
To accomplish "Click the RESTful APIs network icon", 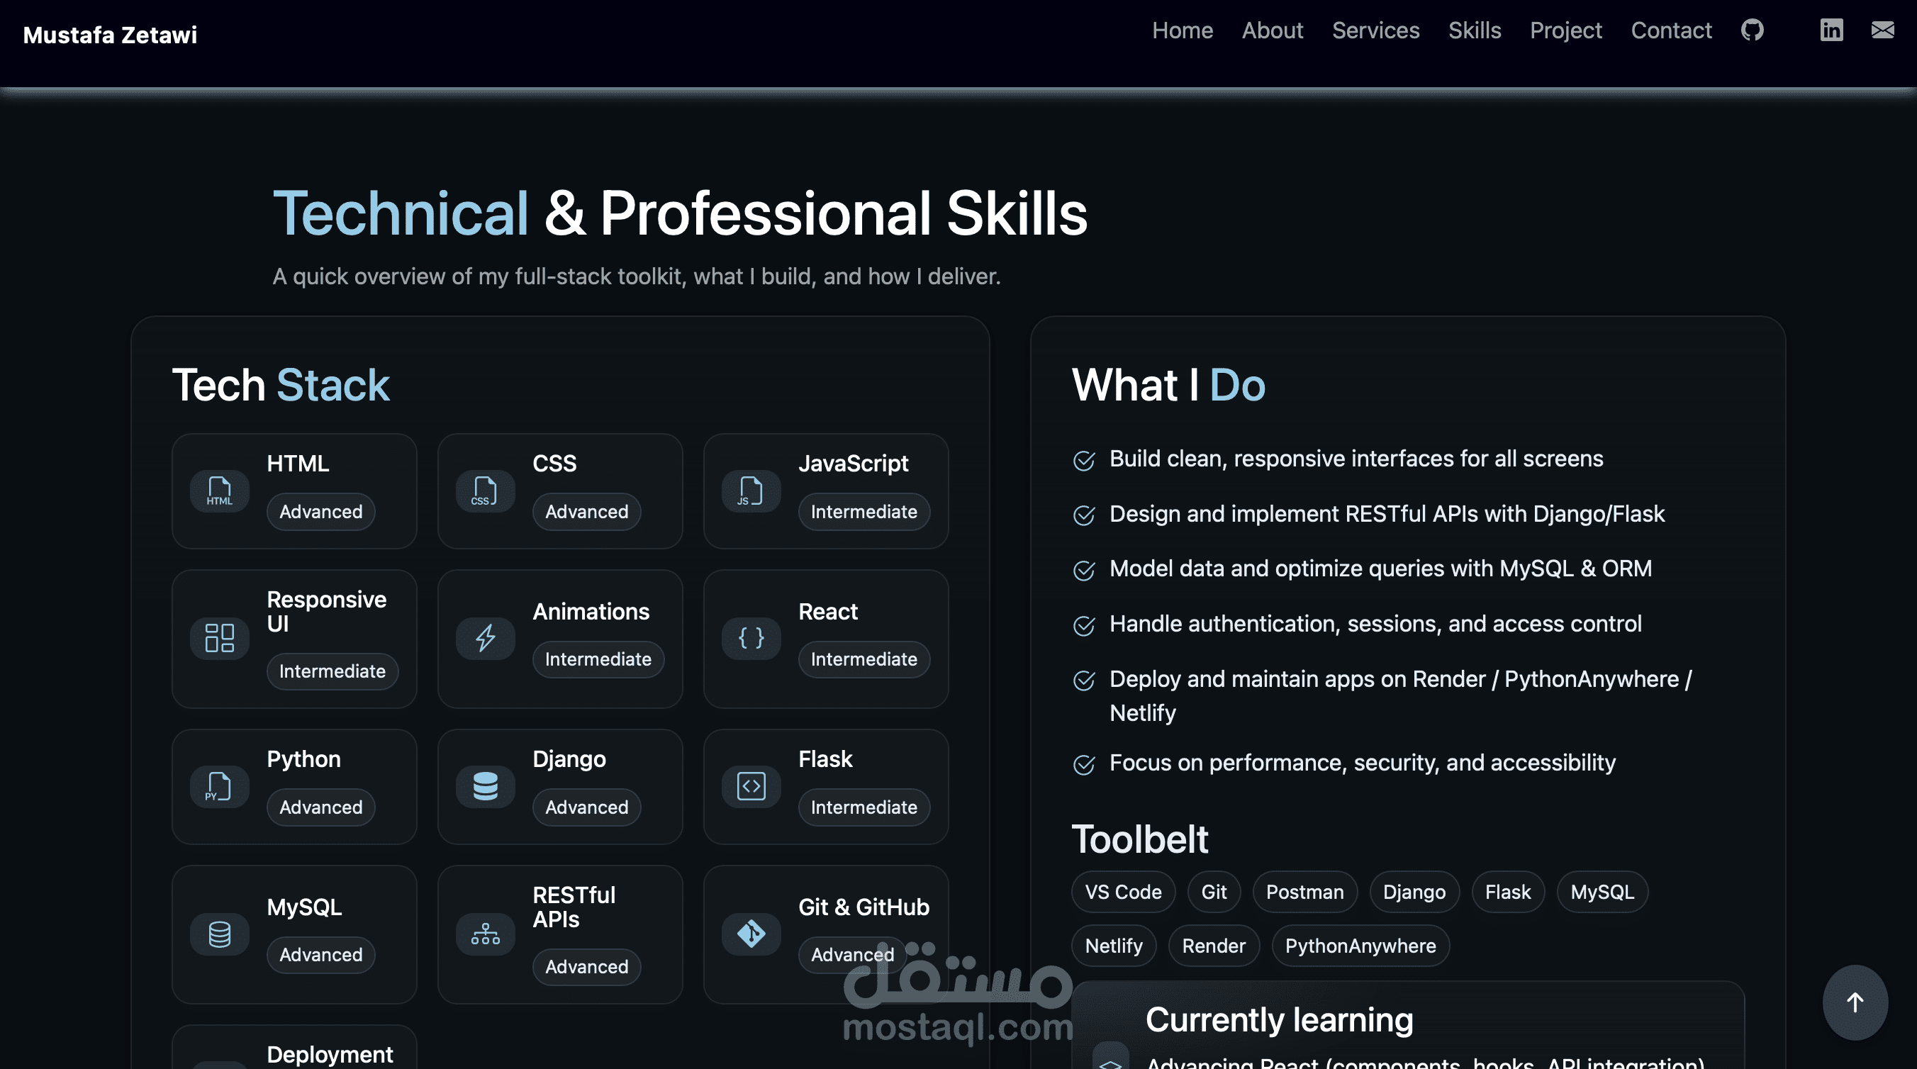I will pos(485,934).
